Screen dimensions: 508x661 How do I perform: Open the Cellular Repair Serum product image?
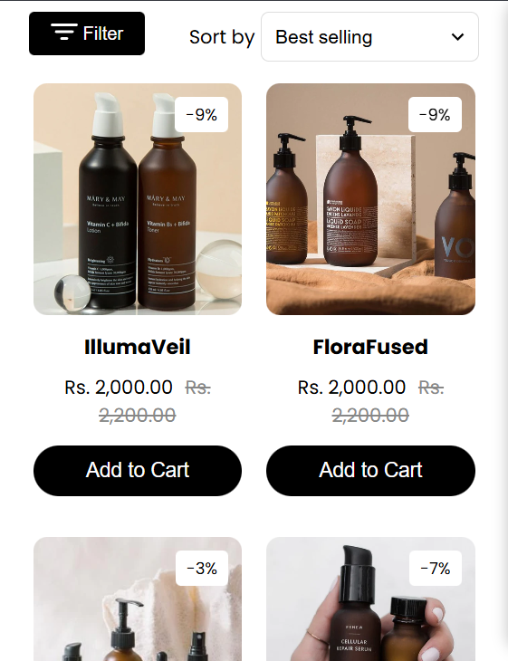pyautogui.click(x=370, y=599)
